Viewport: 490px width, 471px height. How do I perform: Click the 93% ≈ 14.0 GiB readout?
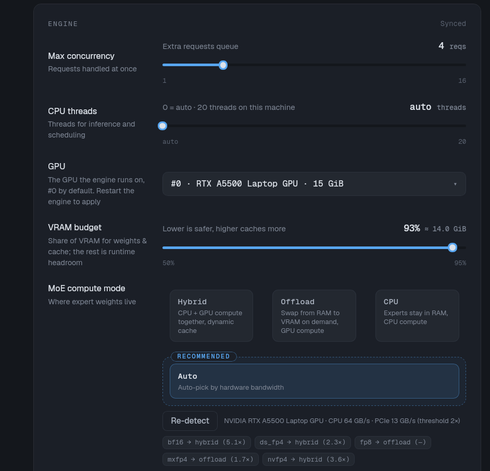click(435, 229)
